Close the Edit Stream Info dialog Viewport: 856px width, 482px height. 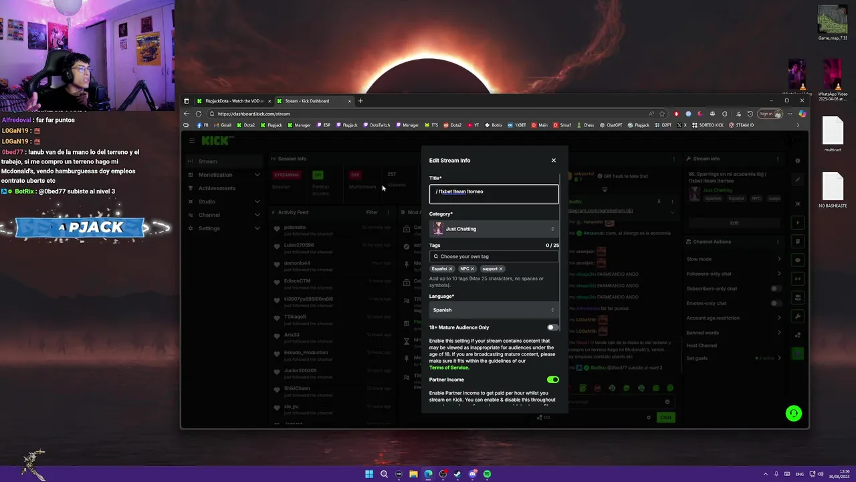553,161
